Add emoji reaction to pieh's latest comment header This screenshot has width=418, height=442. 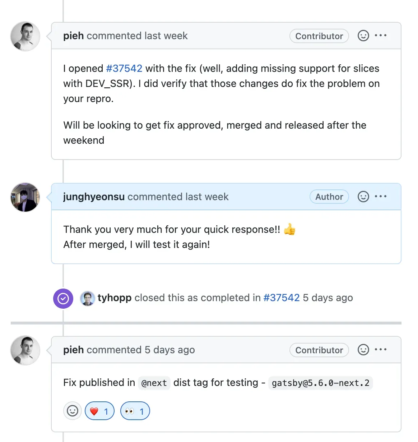point(363,350)
